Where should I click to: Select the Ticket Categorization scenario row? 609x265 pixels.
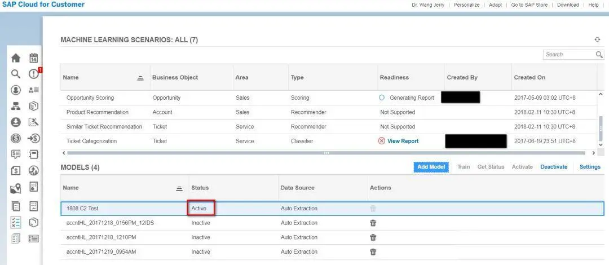(329, 141)
